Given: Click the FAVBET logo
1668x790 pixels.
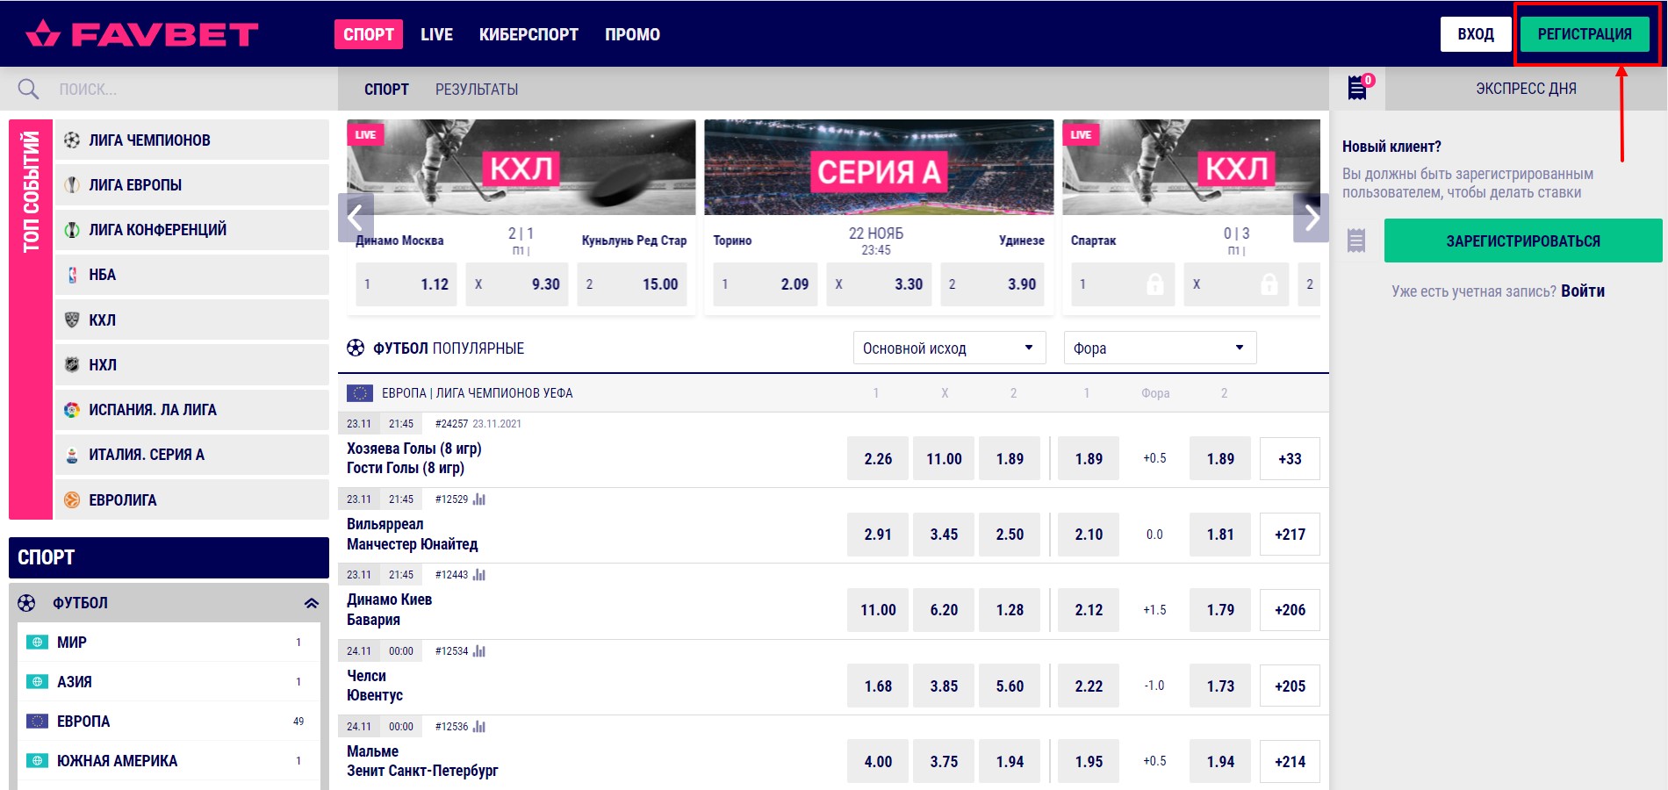Looking at the screenshot, I should point(141,34).
